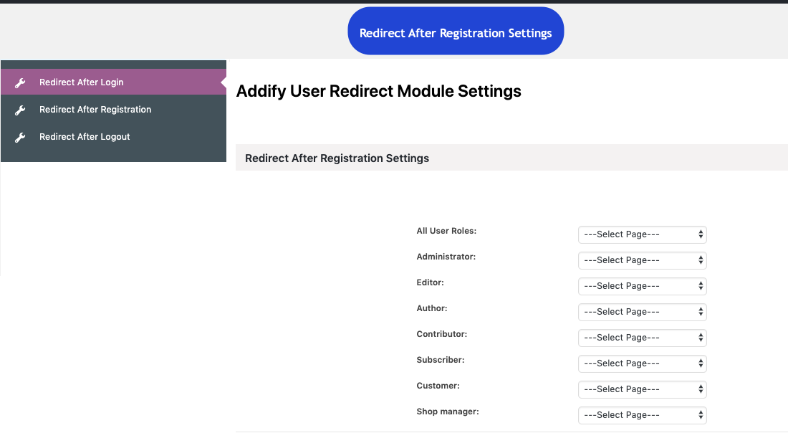This screenshot has width=788, height=433.
Task: Open the Contributor page dropdown
Action: pos(642,338)
